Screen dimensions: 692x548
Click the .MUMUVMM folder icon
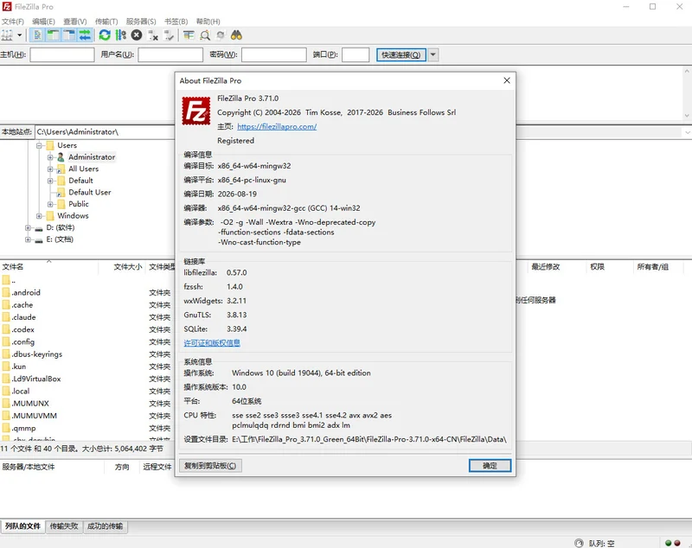pos(6,416)
